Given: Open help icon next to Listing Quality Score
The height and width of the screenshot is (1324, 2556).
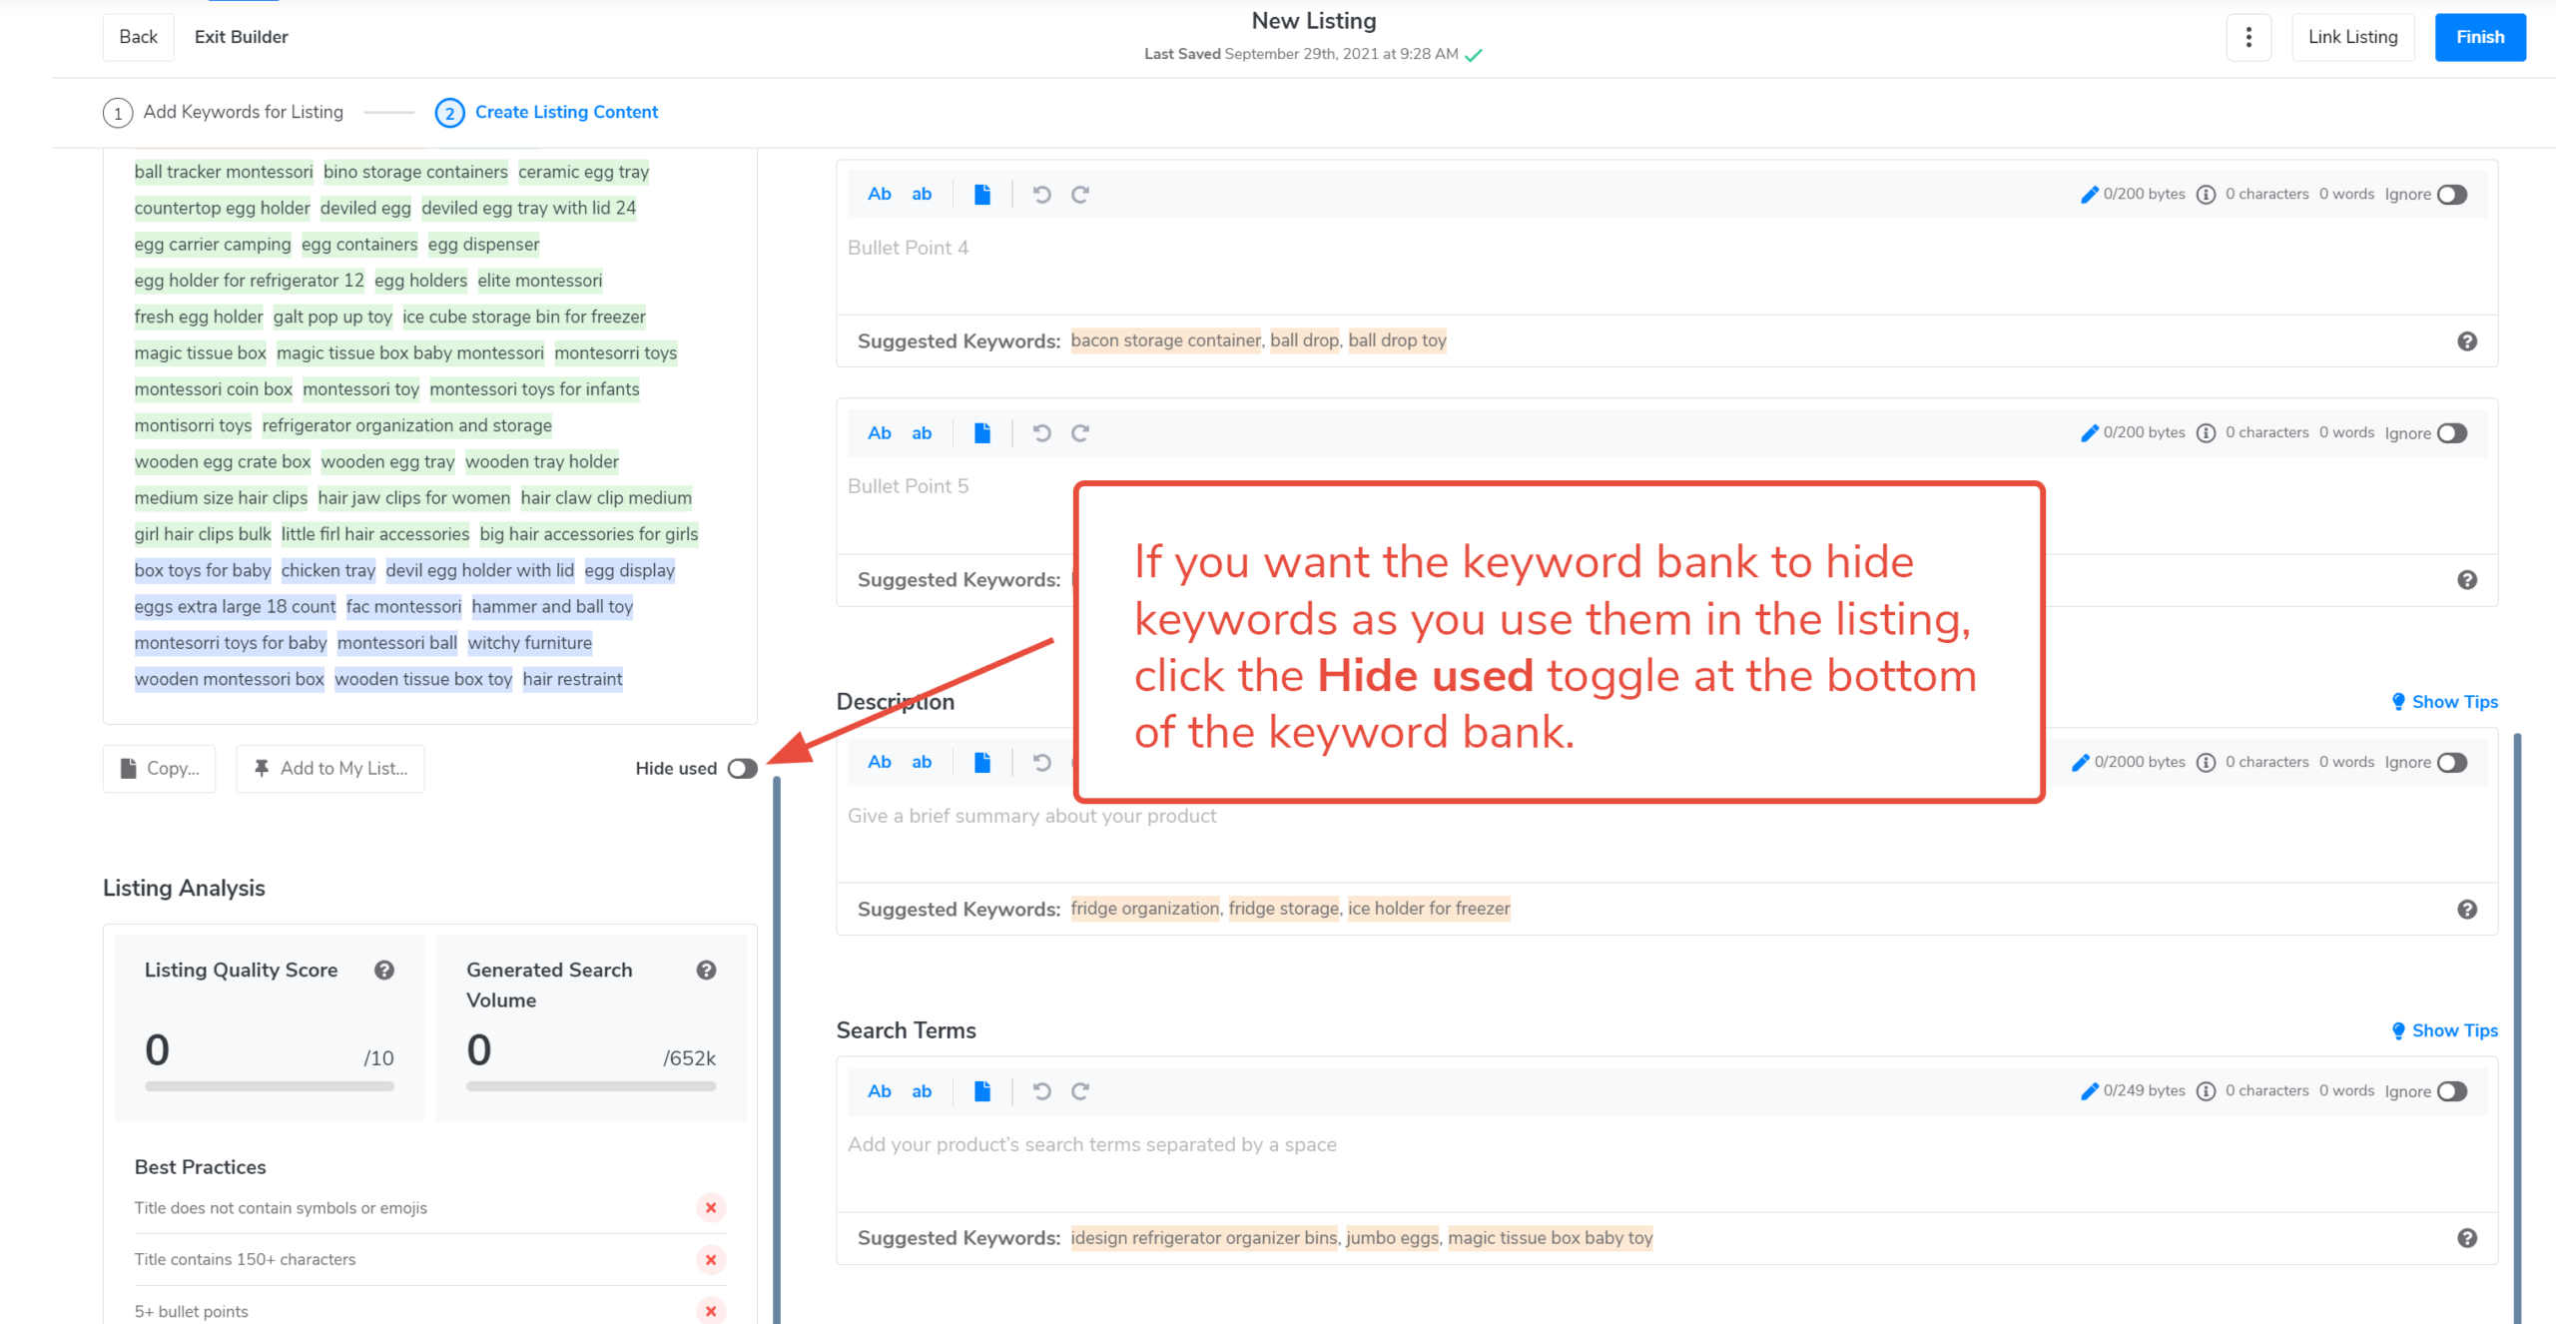Looking at the screenshot, I should click(x=384, y=971).
